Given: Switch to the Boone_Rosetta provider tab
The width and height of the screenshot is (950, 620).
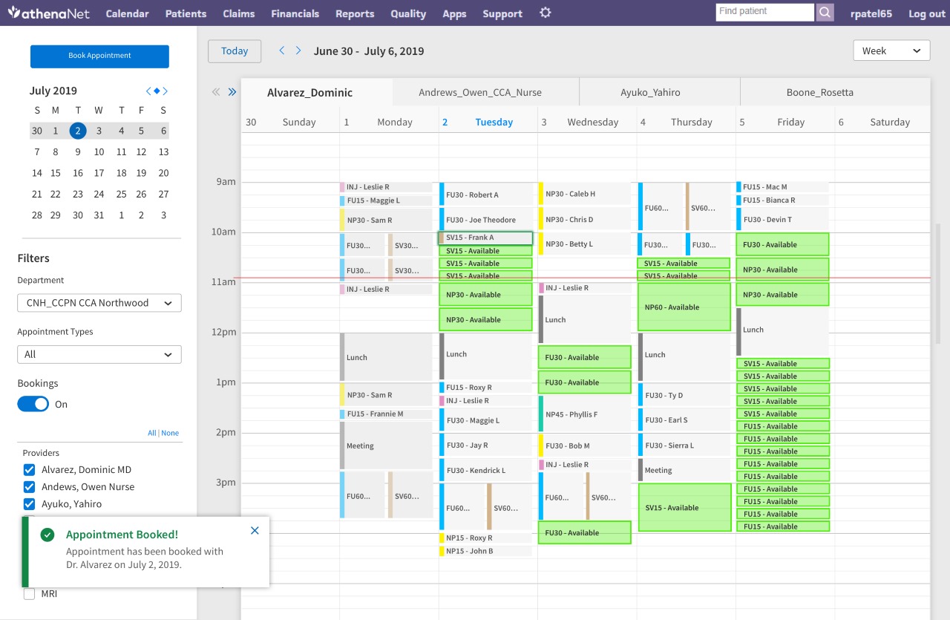Looking at the screenshot, I should coord(819,93).
